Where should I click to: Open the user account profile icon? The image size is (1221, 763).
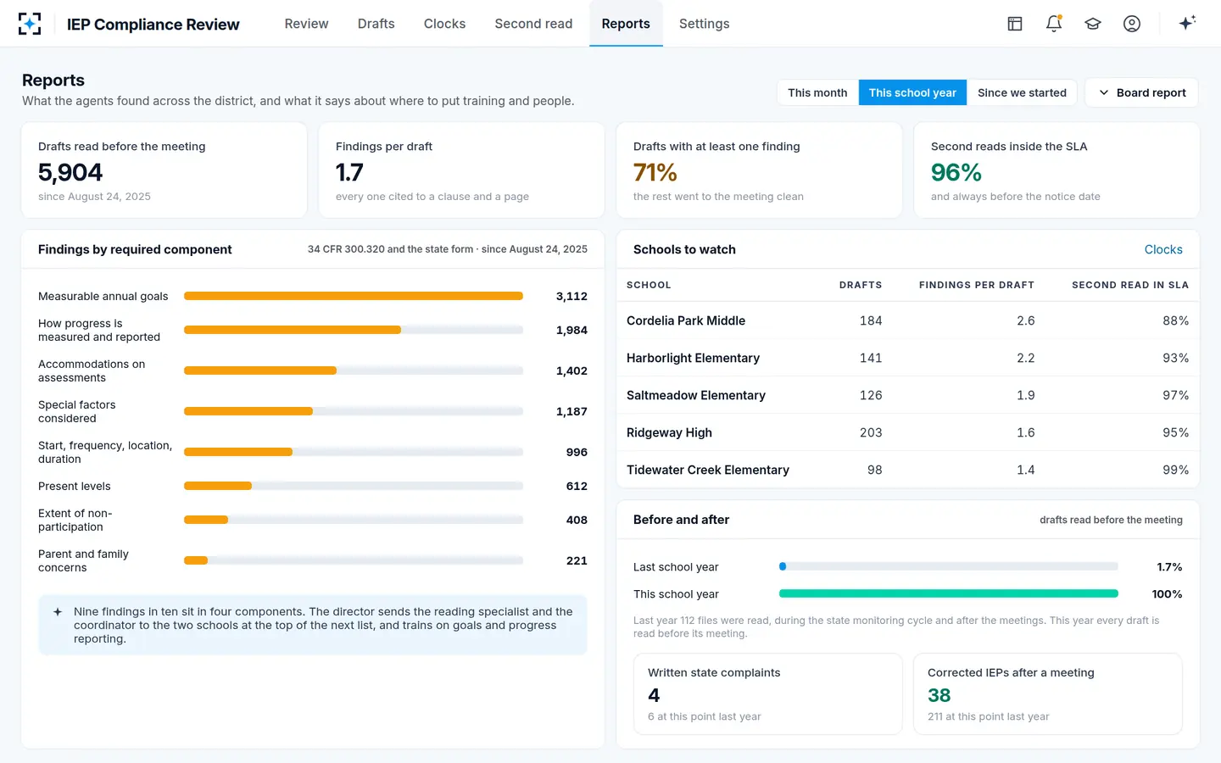pyautogui.click(x=1132, y=24)
